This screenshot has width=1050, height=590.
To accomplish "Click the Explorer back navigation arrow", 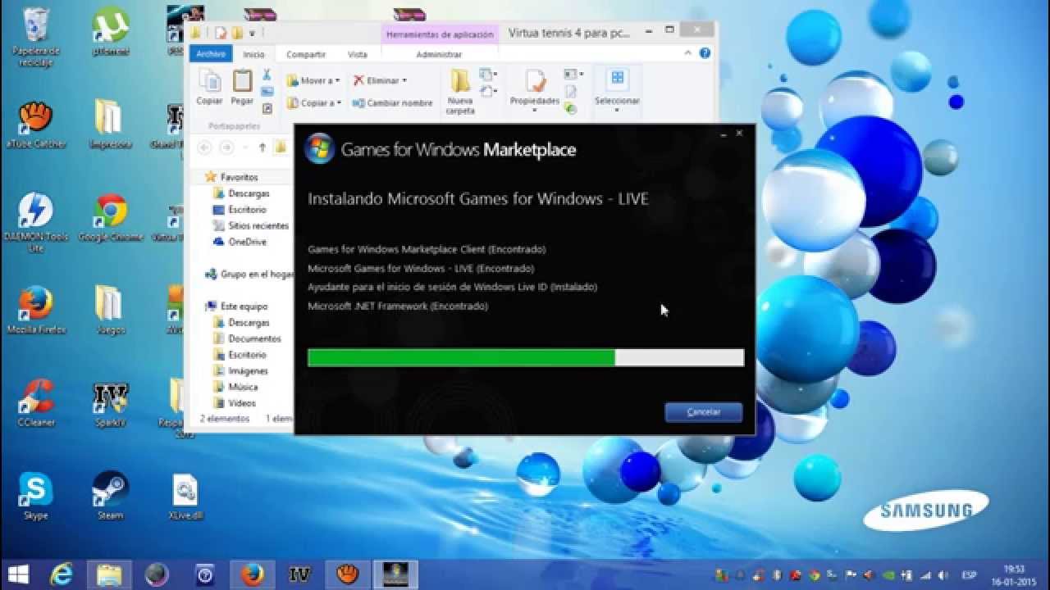I will (204, 147).
